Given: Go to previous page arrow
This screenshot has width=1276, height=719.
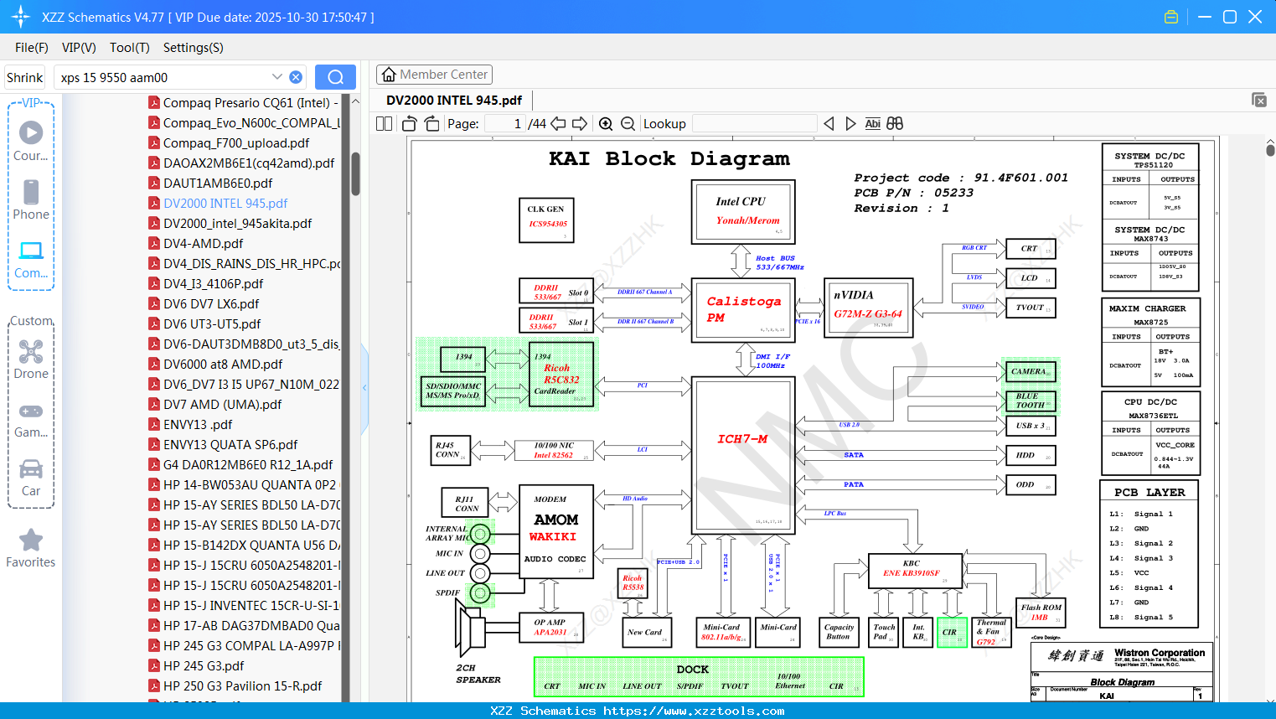Looking at the screenshot, I should tap(558, 124).
